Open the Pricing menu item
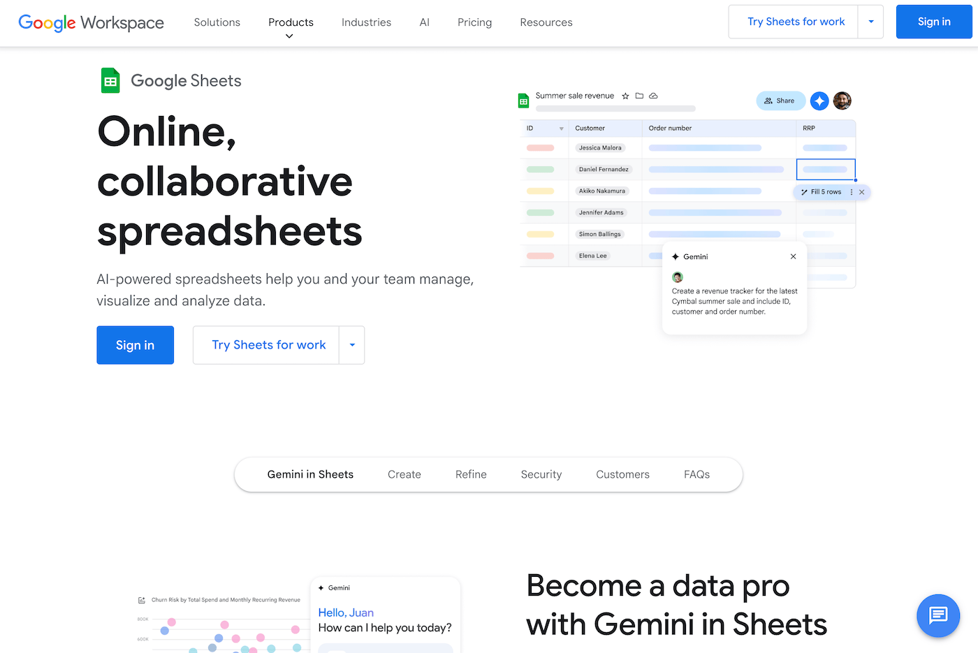This screenshot has height=653, width=978. (474, 22)
